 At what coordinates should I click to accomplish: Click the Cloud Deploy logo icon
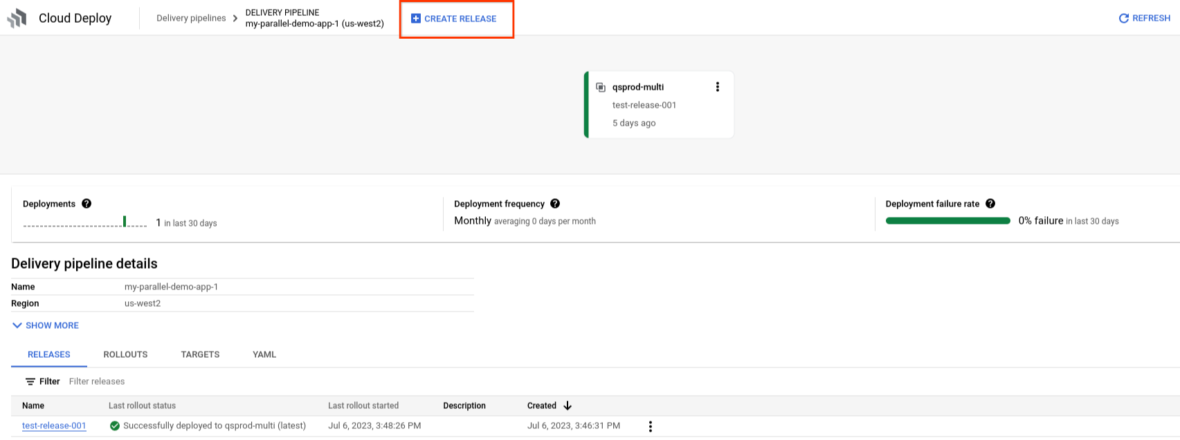[x=17, y=19]
